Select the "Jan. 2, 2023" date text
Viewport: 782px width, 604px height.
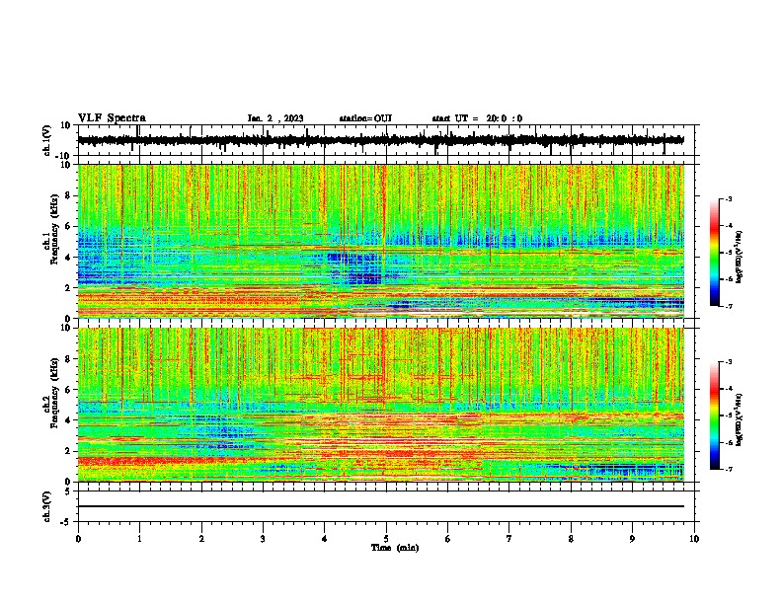pyautogui.click(x=275, y=118)
